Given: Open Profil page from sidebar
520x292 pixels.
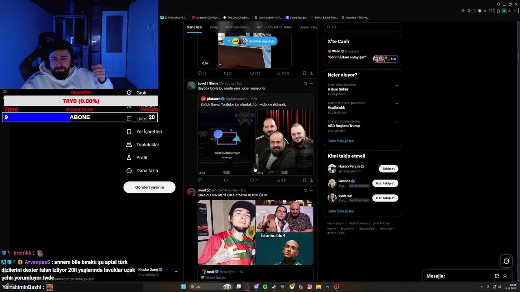Looking at the screenshot, I should tap(137, 158).
